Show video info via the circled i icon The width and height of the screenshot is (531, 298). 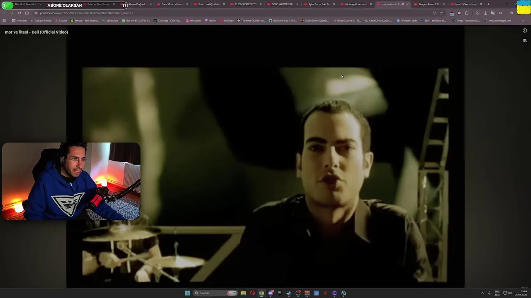coord(525,30)
